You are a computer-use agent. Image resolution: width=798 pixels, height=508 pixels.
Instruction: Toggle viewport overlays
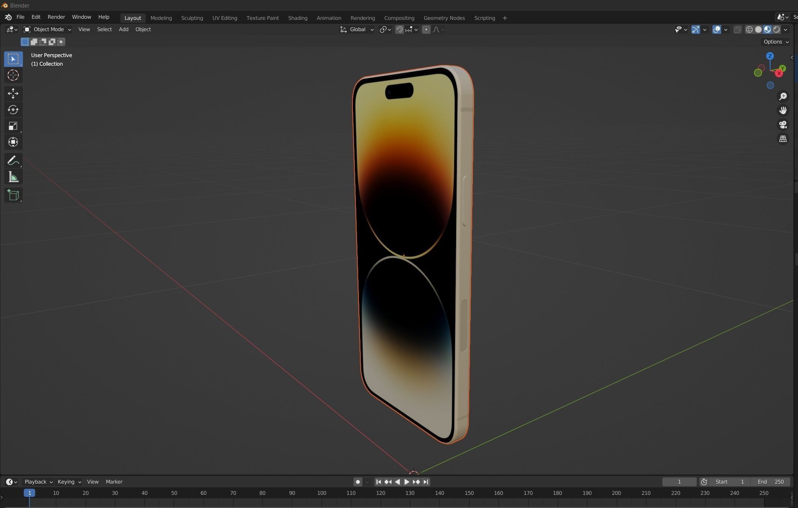point(717,29)
